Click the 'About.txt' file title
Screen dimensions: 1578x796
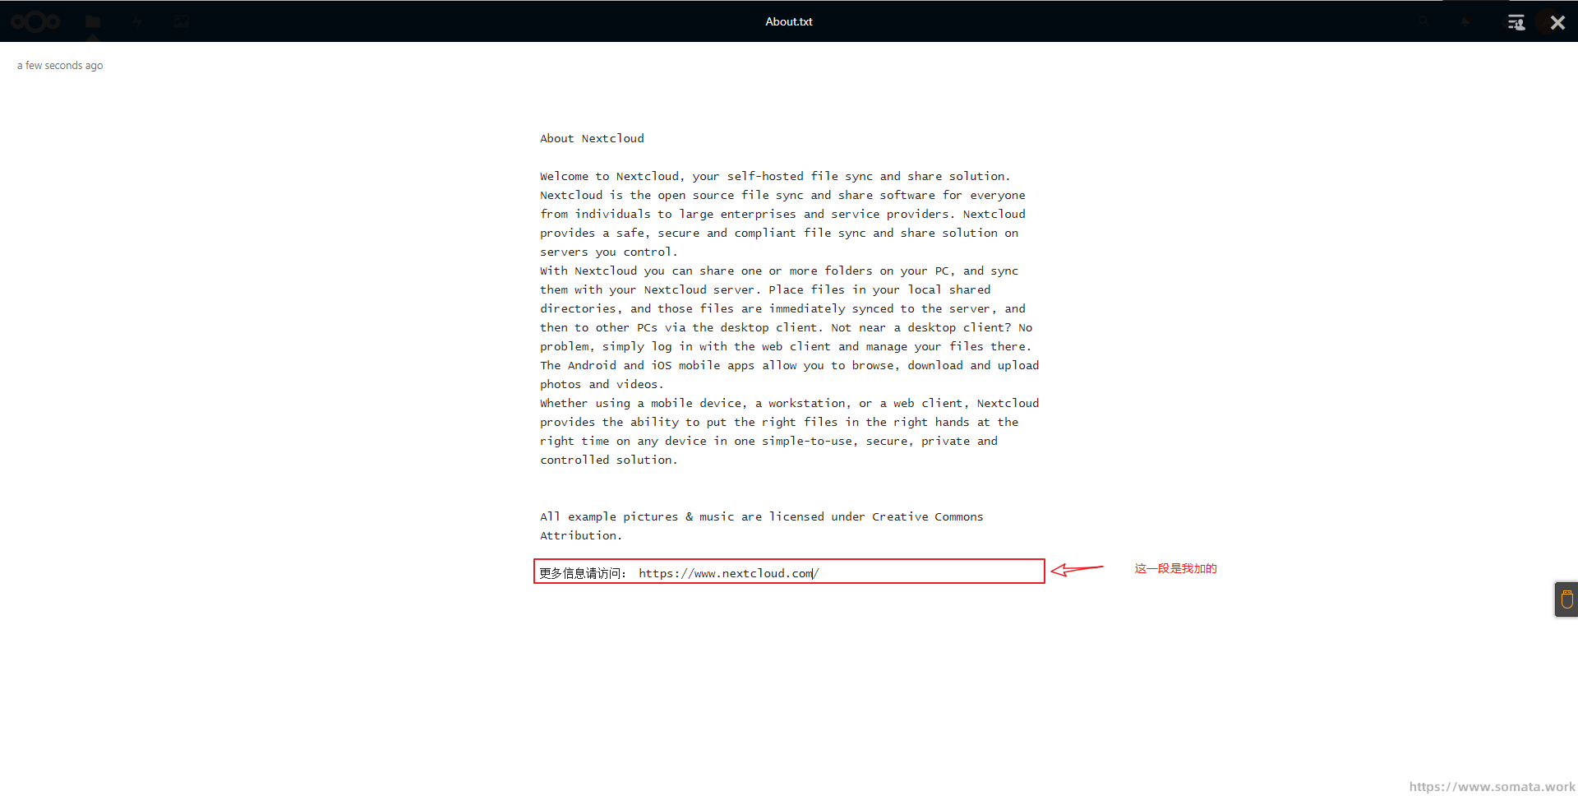click(789, 21)
